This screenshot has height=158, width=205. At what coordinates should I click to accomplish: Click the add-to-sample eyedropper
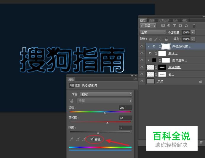pyautogui.click(x=78, y=139)
